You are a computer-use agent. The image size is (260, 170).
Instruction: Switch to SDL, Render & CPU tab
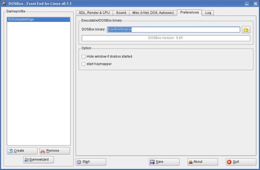pyautogui.click(x=94, y=13)
